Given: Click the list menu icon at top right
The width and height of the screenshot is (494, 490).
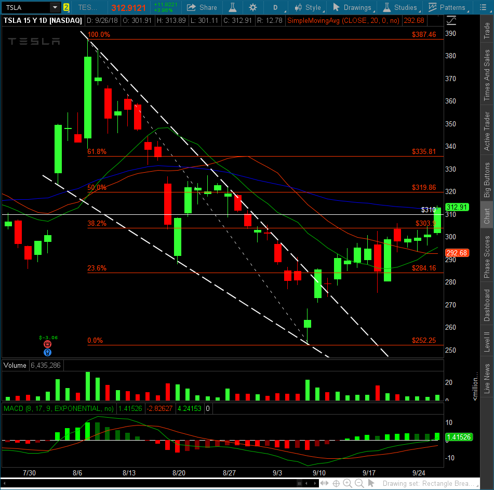Looking at the screenshot, I should [483, 7].
